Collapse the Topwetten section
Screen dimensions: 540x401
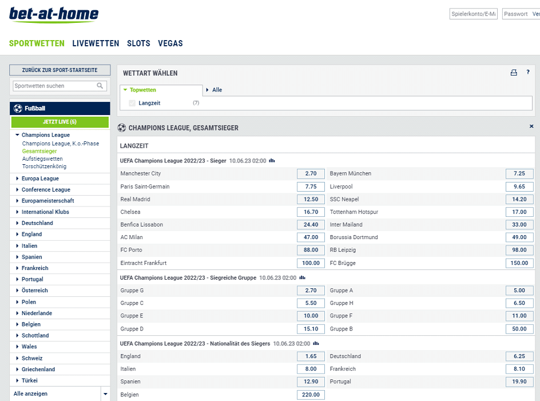tap(125, 90)
